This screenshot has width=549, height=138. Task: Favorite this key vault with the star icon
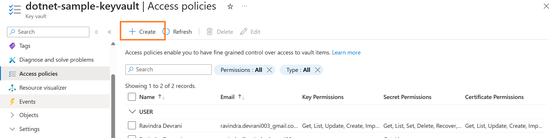(230, 6)
